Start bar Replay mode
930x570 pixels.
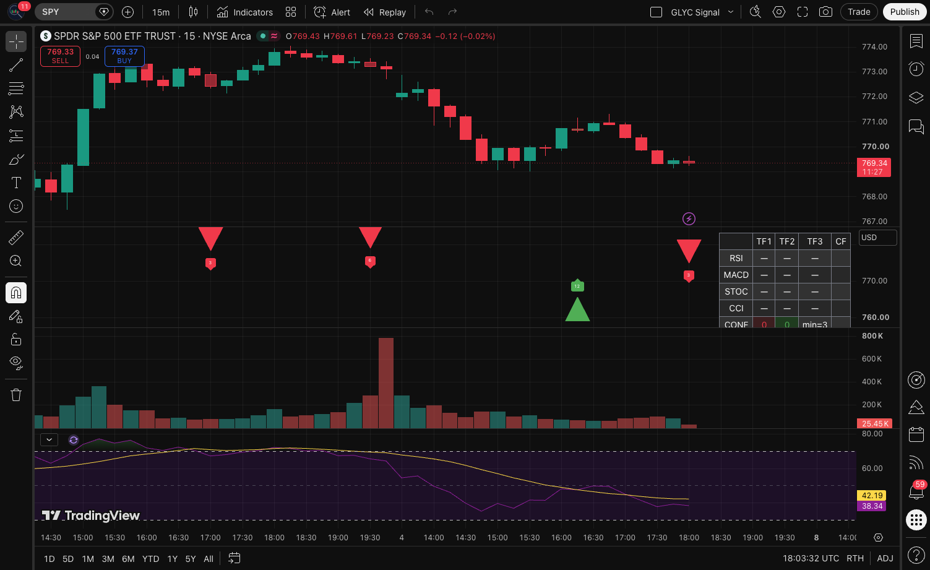tap(385, 12)
